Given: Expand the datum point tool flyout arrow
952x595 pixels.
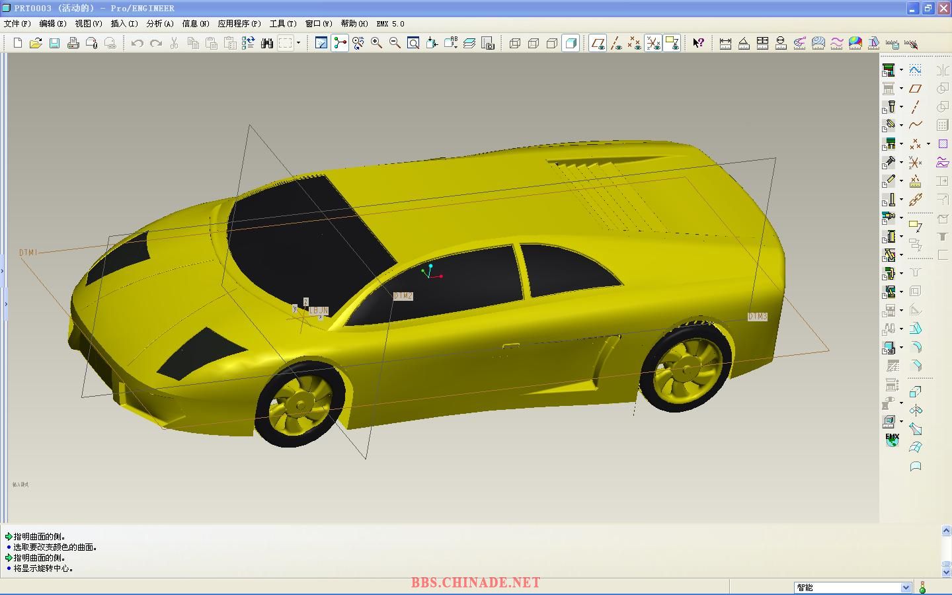Looking at the screenshot, I should [x=928, y=143].
